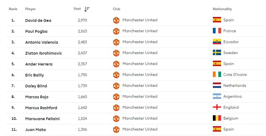The width and height of the screenshot is (266, 136).
Task: Click the Ecuador flag in Antonio Valencia row
Action: tap(217, 42)
